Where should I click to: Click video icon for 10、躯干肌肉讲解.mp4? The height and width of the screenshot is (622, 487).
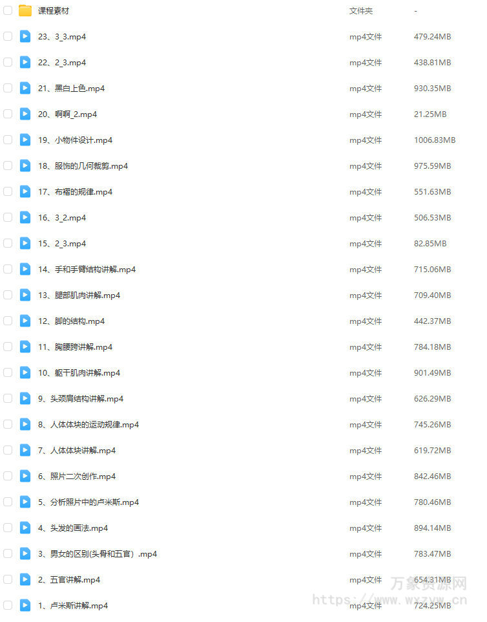click(x=25, y=372)
